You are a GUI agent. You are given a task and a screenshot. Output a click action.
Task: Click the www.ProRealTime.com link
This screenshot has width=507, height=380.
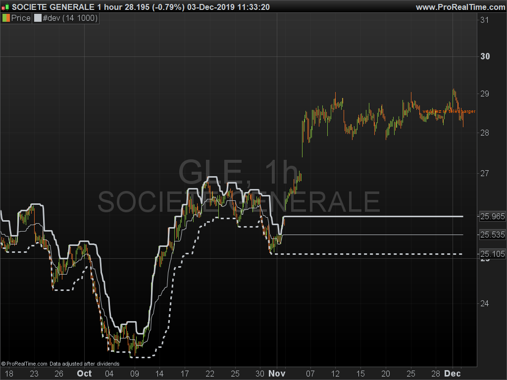[x=460, y=7]
